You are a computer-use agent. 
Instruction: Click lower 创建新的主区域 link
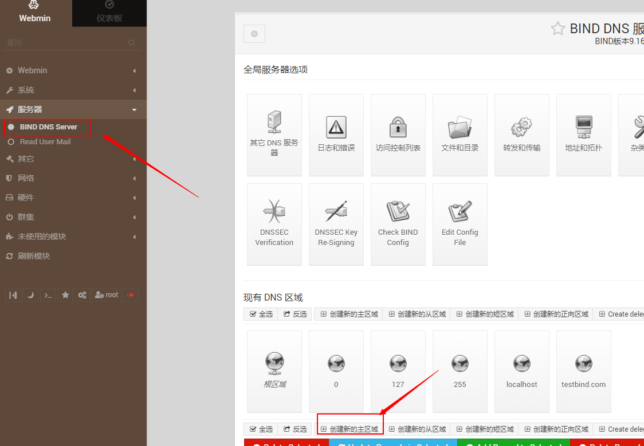[x=349, y=429]
